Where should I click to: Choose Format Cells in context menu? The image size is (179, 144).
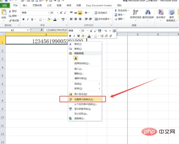[84, 99]
